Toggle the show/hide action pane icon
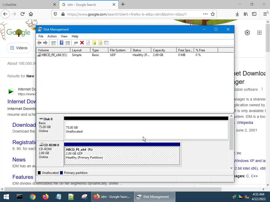This screenshot has width=270, height=202. [x=68, y=43]
